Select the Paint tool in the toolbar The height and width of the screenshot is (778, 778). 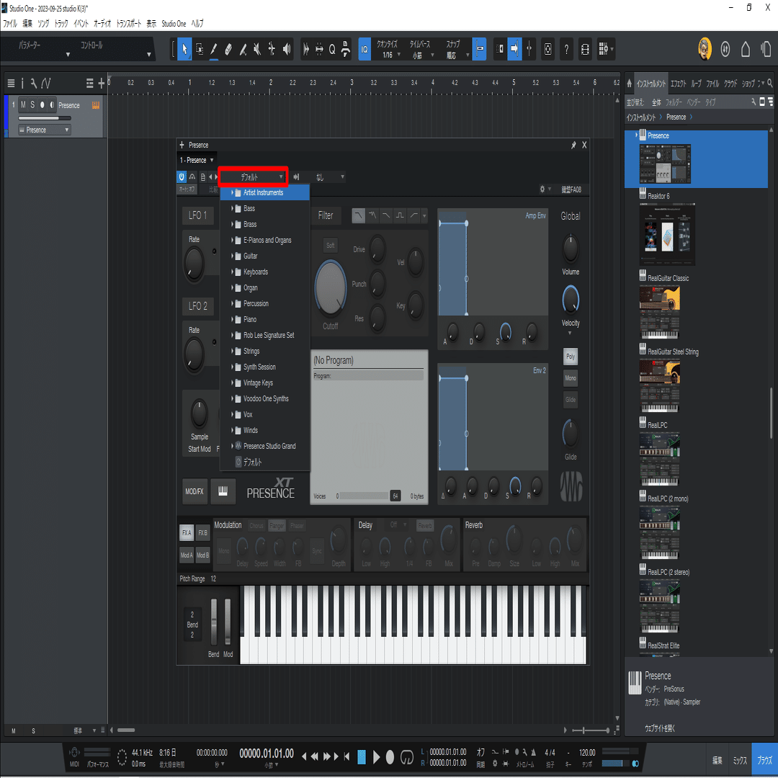[214, 49]
